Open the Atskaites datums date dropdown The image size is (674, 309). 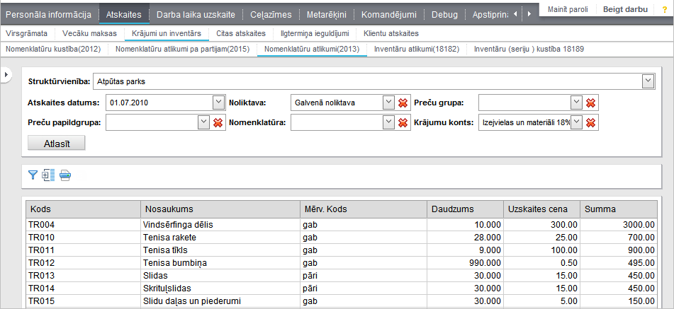point(218,103)
